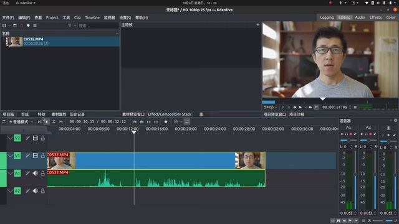399x224 pixels.
Task: Open A1 mixer channel effects pencil icon
Action: click(x=355, y=134)
